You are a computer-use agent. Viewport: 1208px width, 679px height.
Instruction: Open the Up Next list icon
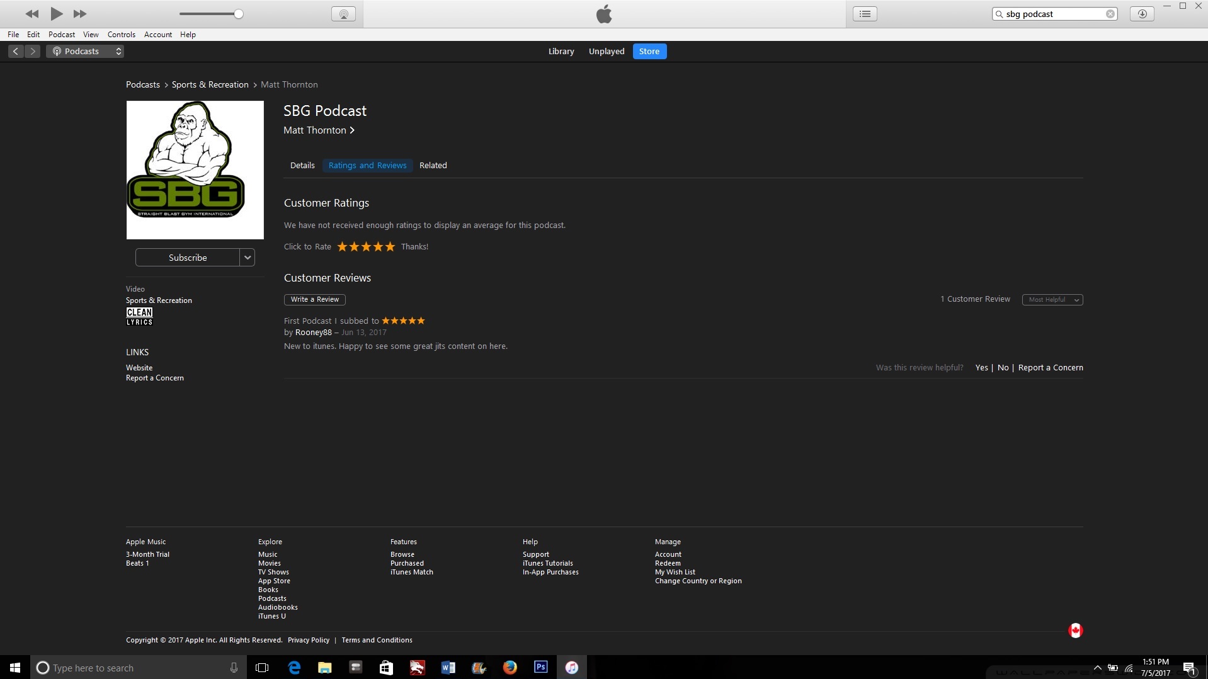pos(865,14)
